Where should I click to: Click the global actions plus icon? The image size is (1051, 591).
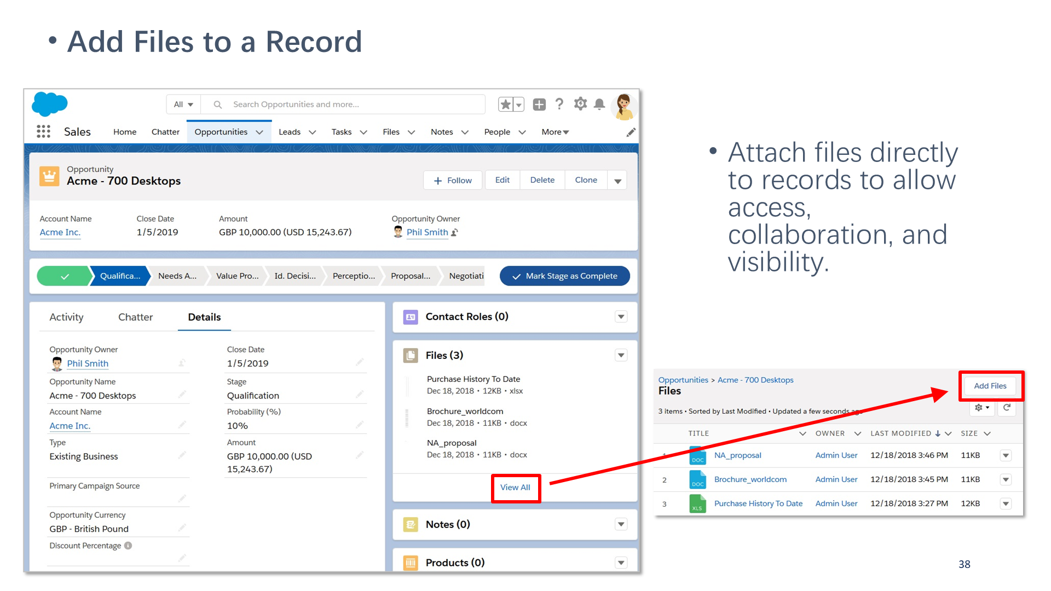click(539, 104)
